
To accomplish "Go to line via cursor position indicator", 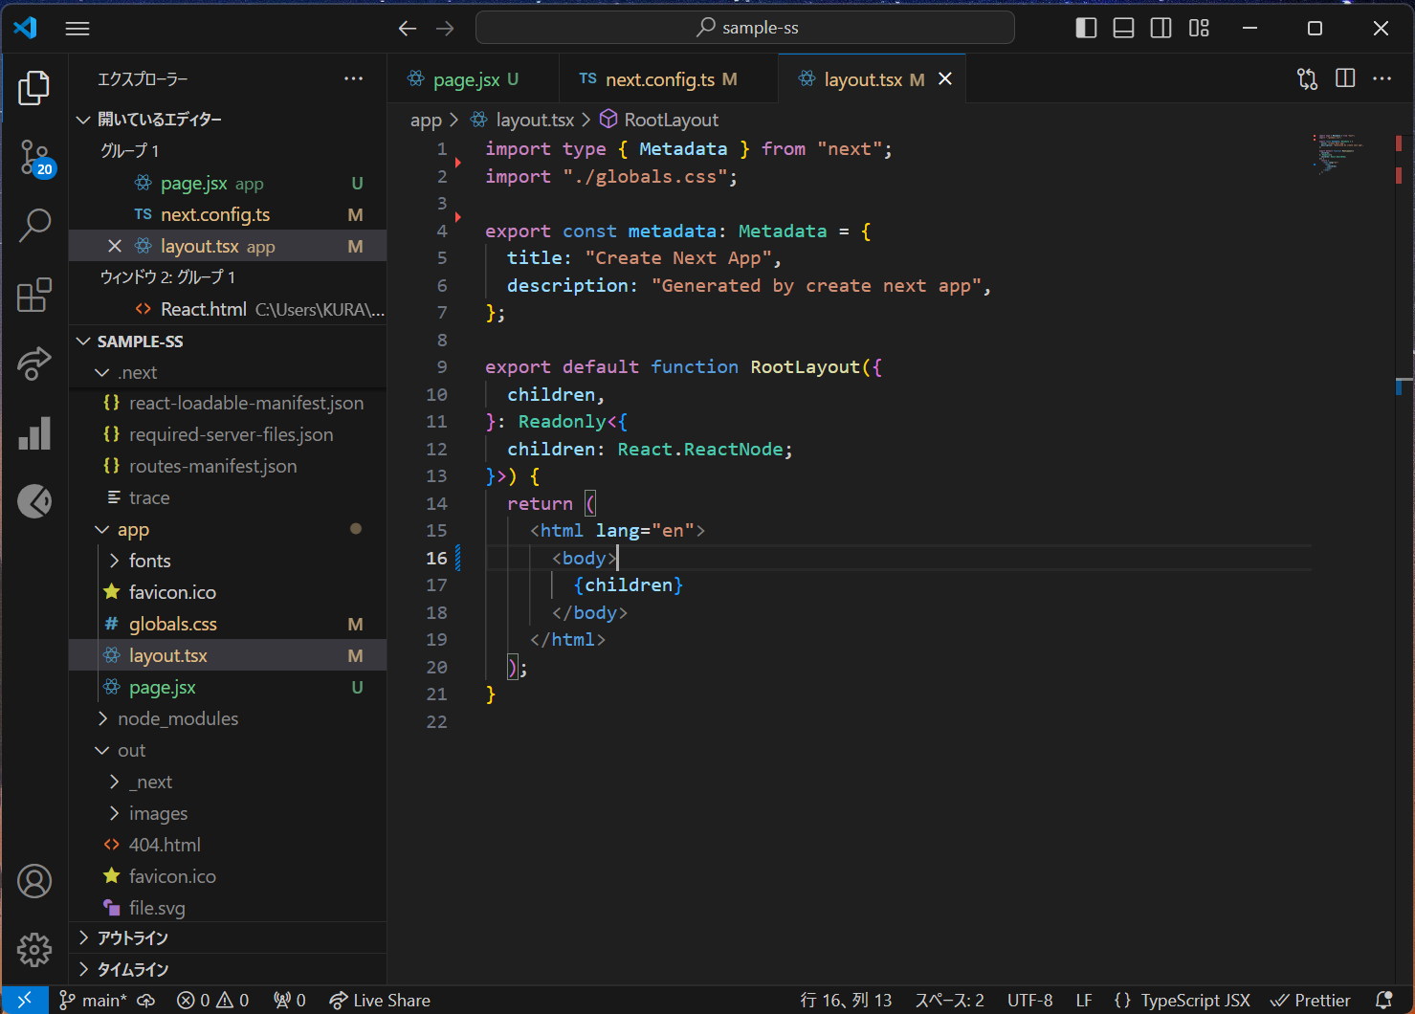I will point(846,1000).
